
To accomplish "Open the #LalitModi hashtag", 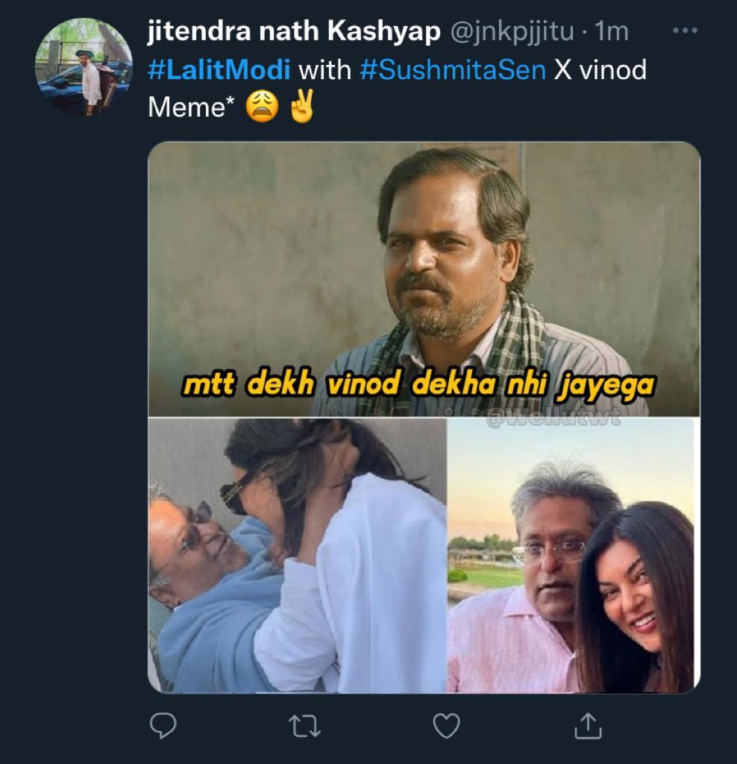I will 219,71.
